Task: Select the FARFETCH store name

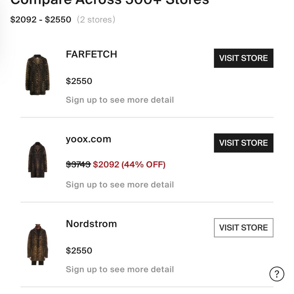Action: click(x=91, y=54)
